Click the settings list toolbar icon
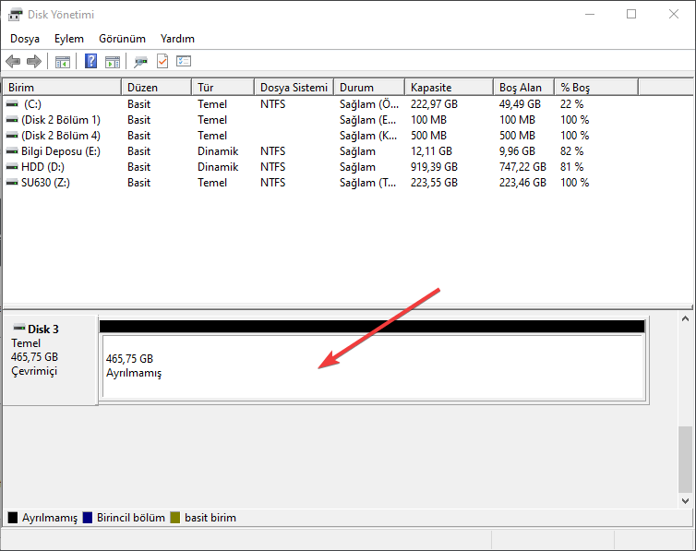Image resolution: width=696 pixels, height=551 pixels. (x=184, y=61)
